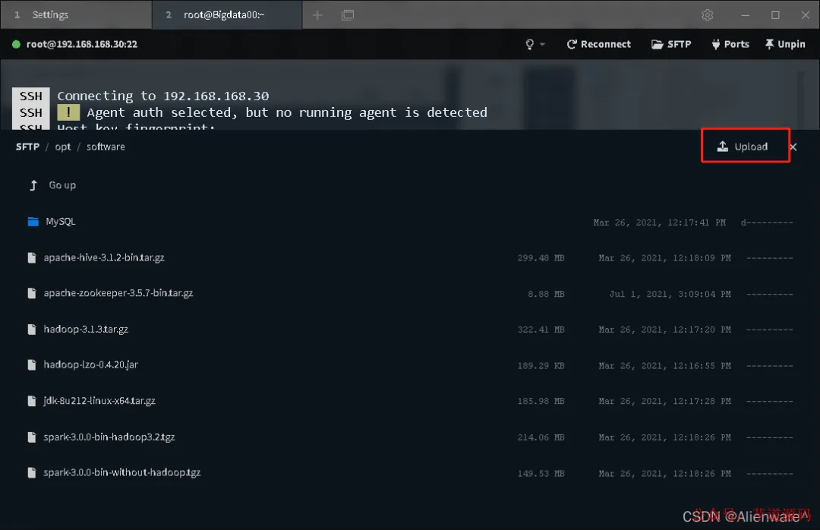Open the MySQL folder

(x=61, y=221)
